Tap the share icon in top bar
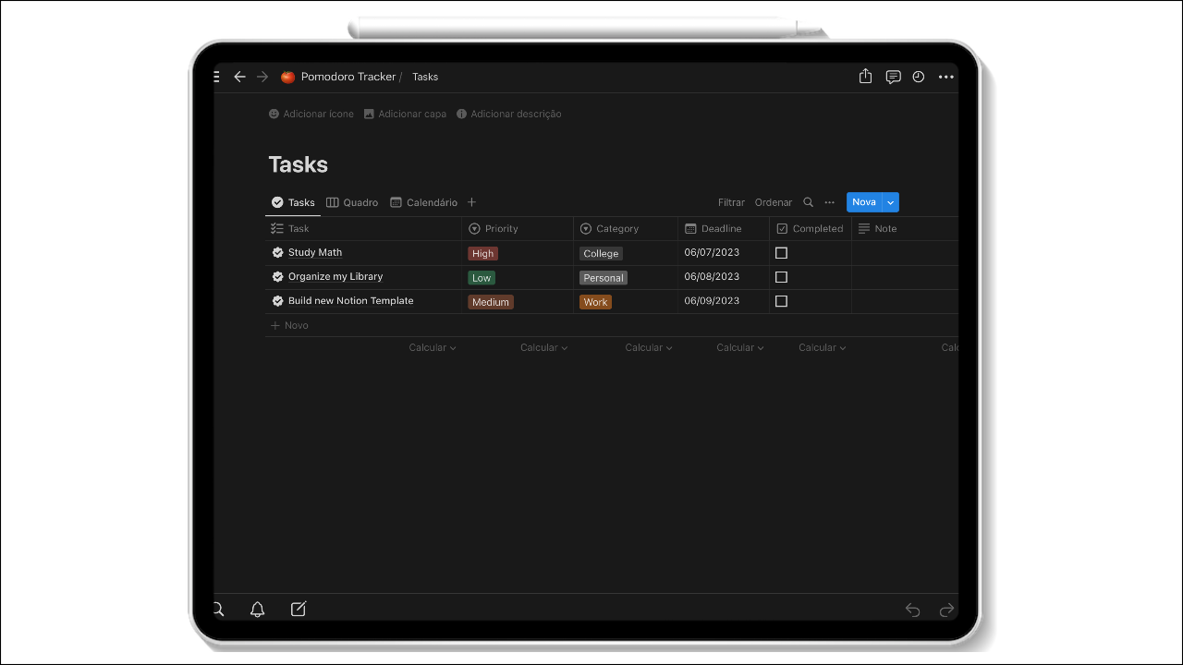Image resolution: width=1183 pixels, height=665 pixels. point(865,77)
